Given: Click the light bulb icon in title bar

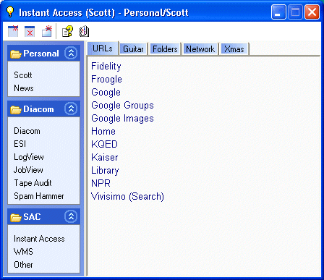Looking at the screenshot, I should point(10,12).
